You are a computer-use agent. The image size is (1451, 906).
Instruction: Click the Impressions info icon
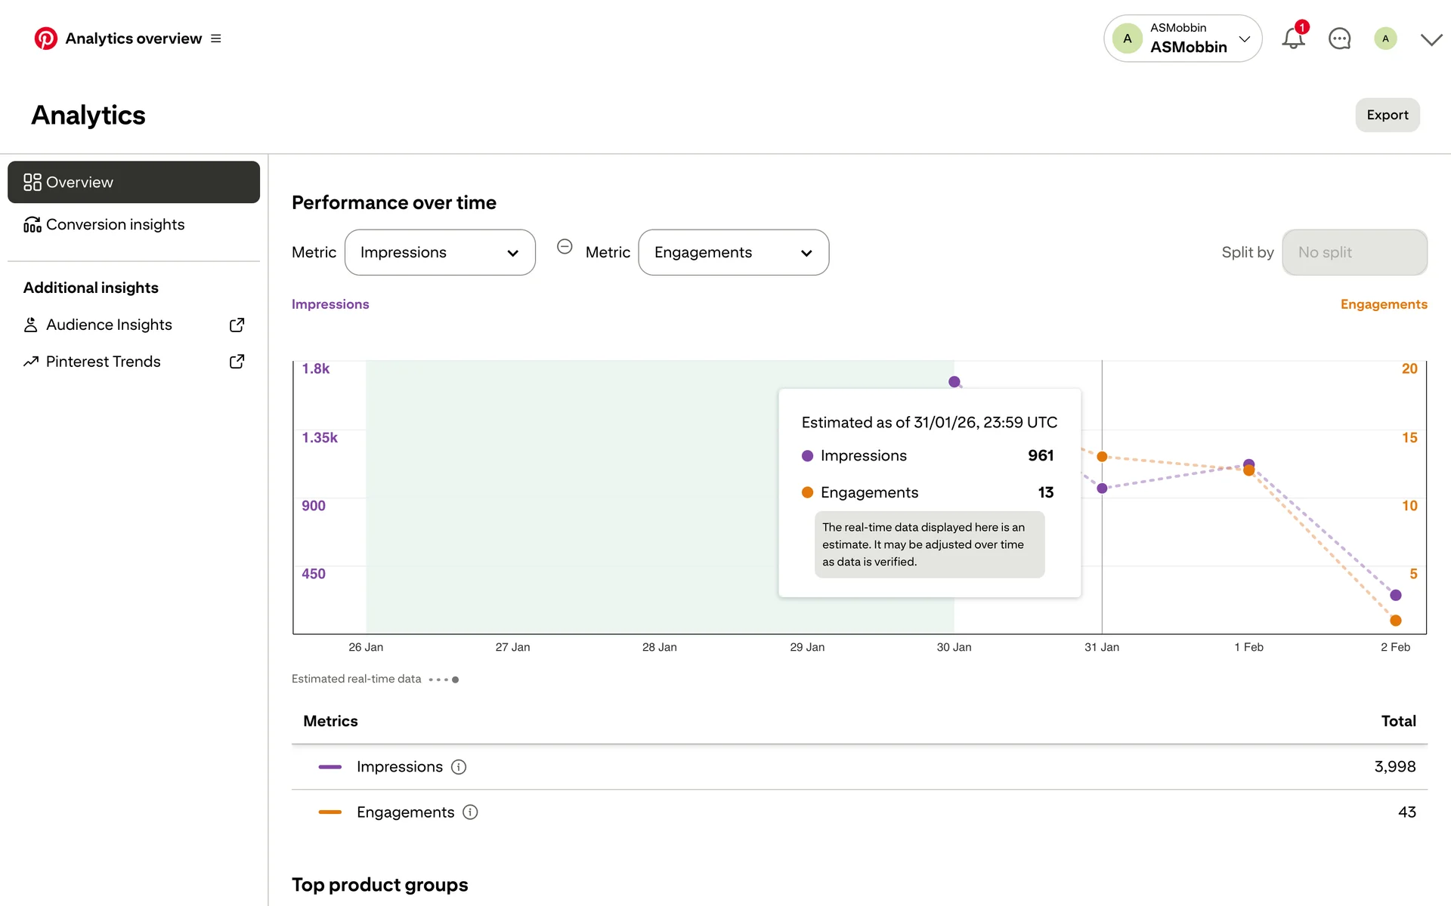[459, 767]
